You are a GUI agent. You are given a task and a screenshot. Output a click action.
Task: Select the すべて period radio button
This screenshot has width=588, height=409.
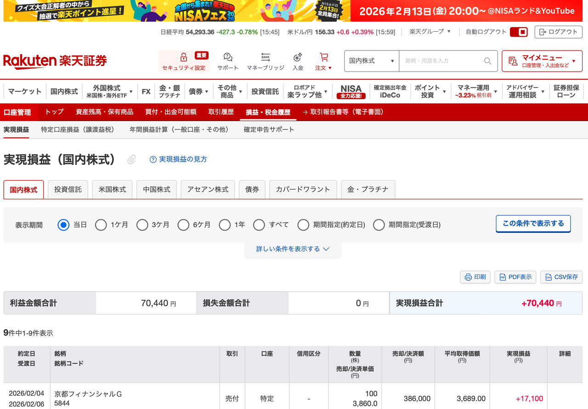point(259,225)
